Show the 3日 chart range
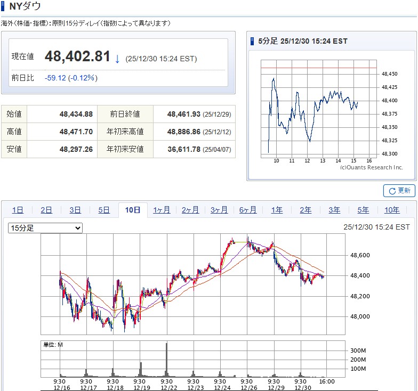The height and width of the screenshot is (391, 418). 75,210
